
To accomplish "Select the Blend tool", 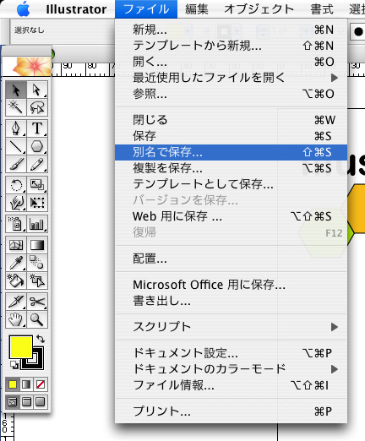I will pyautogui.click(x=37, y=263).
